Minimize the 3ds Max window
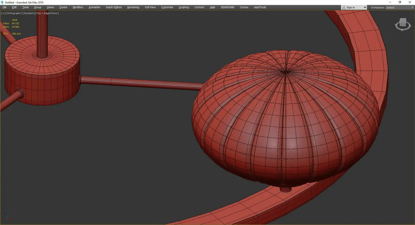 coord(390,2)
